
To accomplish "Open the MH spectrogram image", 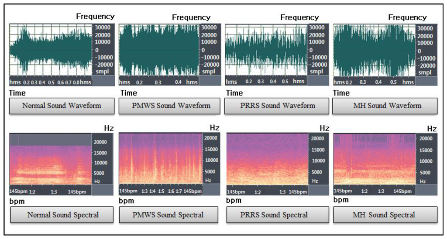I will click(x=374, y=159).
